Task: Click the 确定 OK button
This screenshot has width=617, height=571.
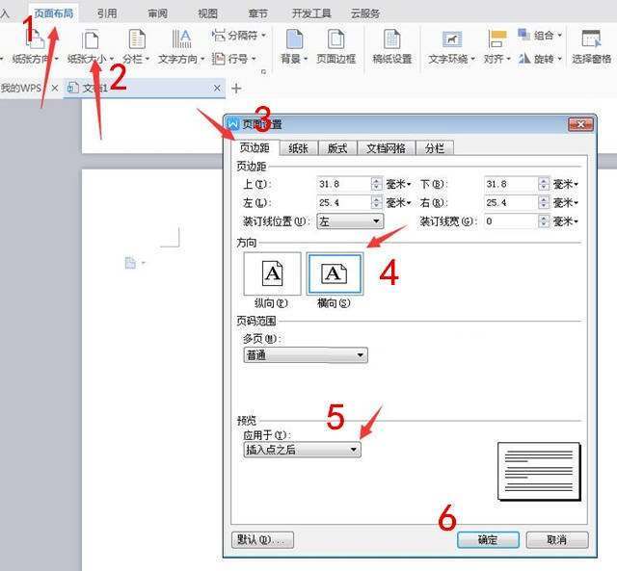Action: [x=488, y=540]
